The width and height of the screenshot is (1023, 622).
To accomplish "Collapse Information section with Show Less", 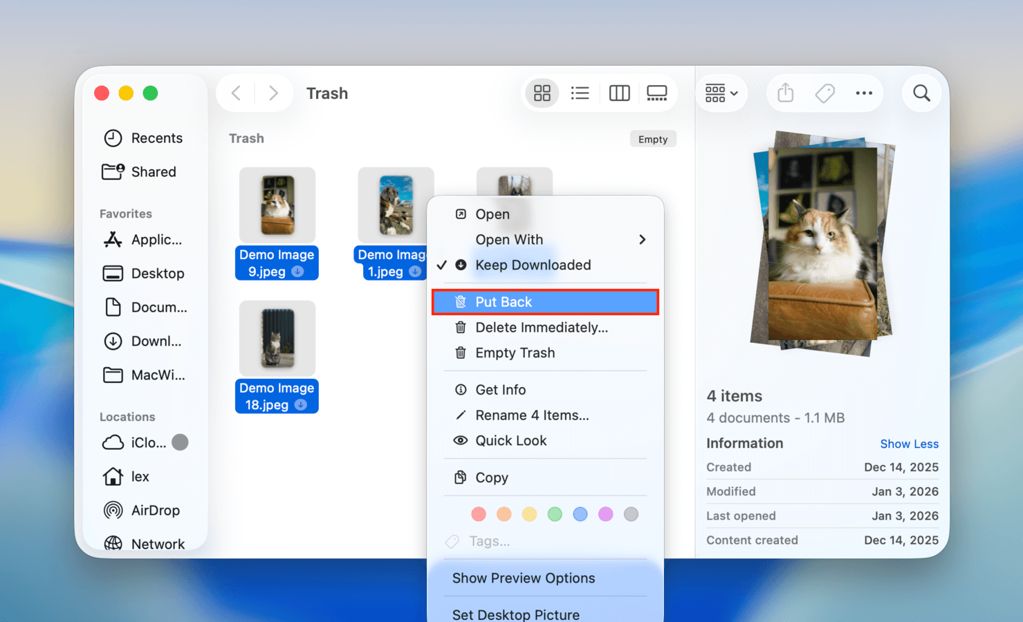I will tap(909, 443).
